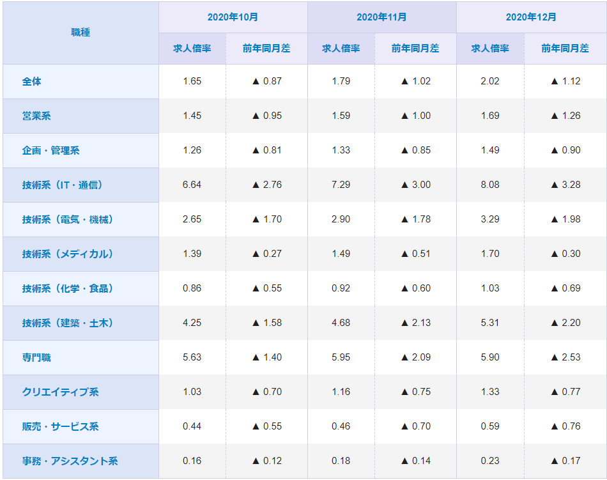This screenshot has width=607, height=480.
Task: Click the 7.29 value for IT・通信
Action: tap(341, 185)
